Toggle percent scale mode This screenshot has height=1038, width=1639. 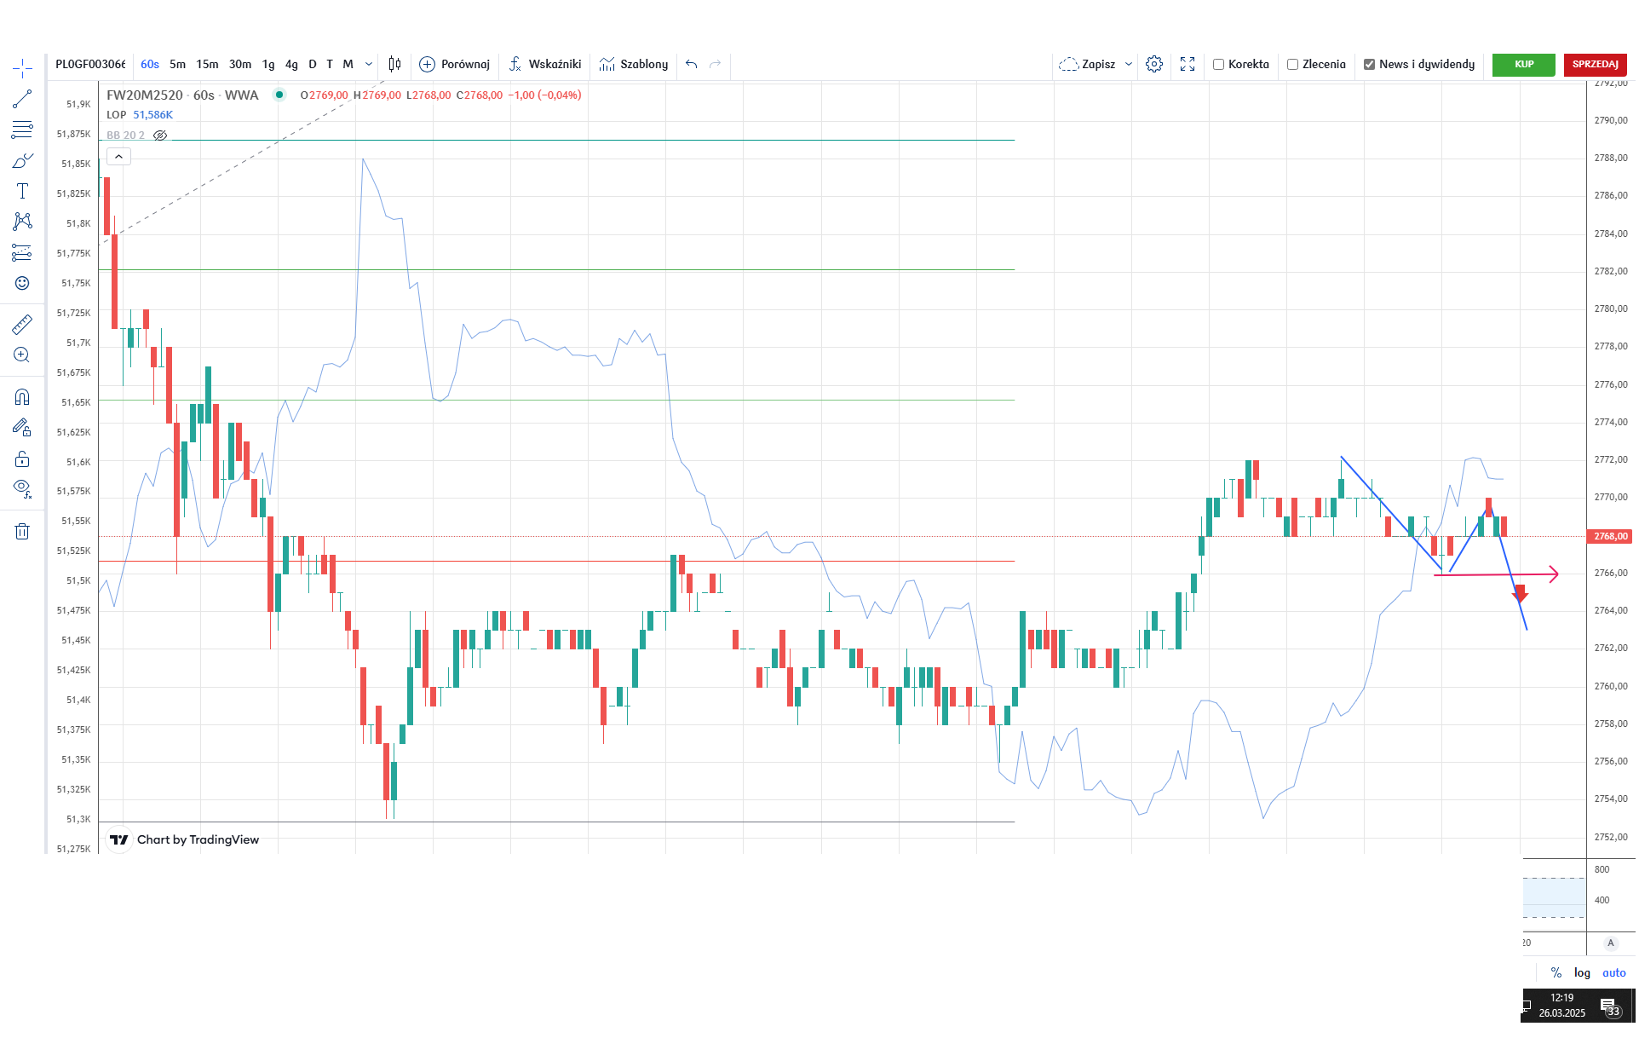coord(1556,972)
